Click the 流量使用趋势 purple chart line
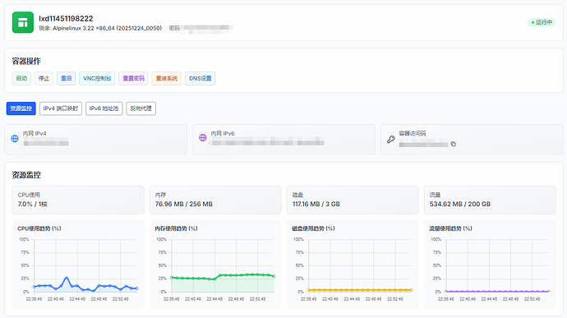The image size is (567, 318). (x=497, y=291)
